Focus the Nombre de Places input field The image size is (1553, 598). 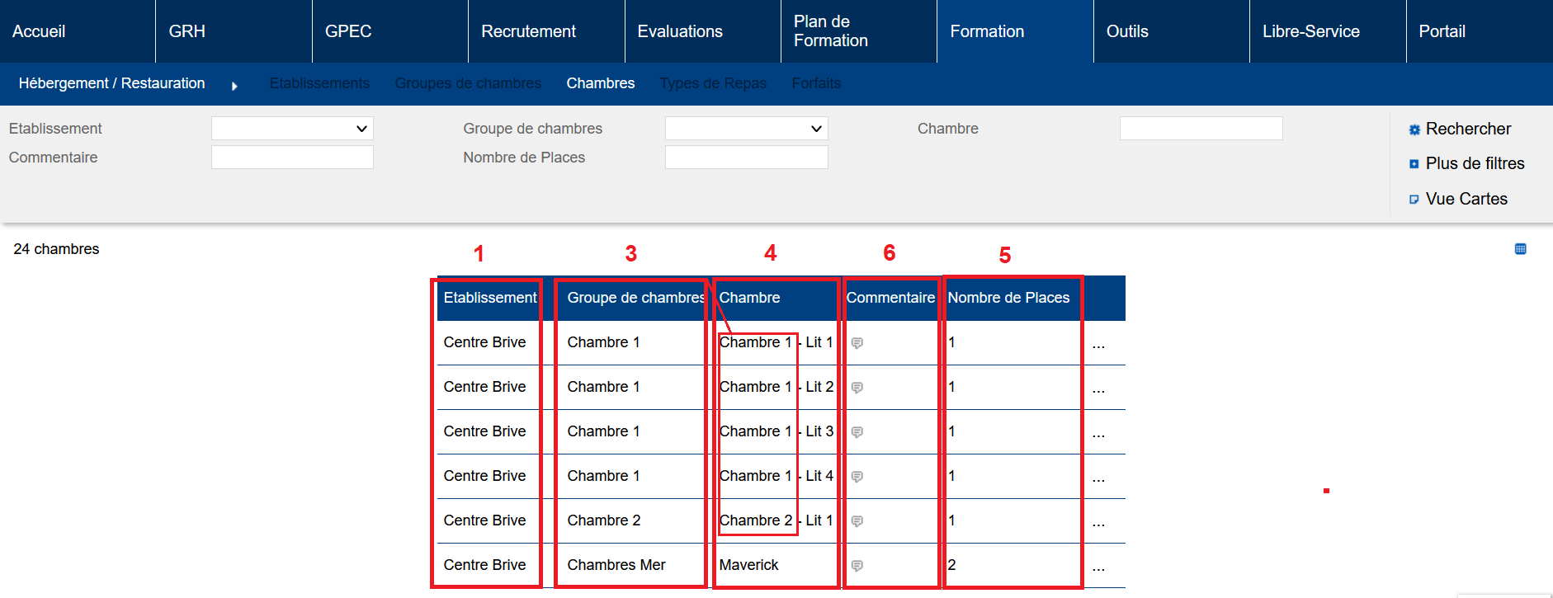[x=746, y=158]
